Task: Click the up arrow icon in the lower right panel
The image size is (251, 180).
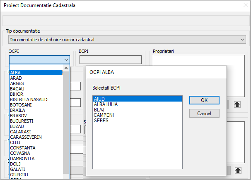Action: [x=237, y=170]
